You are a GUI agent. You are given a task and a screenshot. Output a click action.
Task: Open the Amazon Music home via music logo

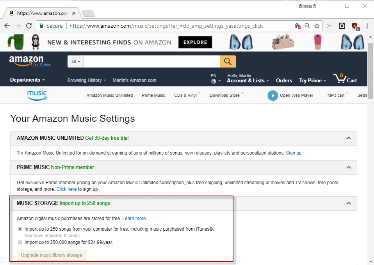click(x=37, y=95)
